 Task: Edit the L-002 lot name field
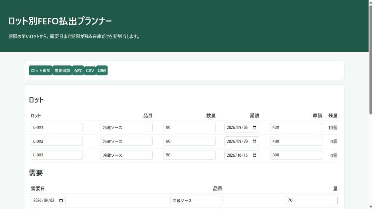(57, 141)
